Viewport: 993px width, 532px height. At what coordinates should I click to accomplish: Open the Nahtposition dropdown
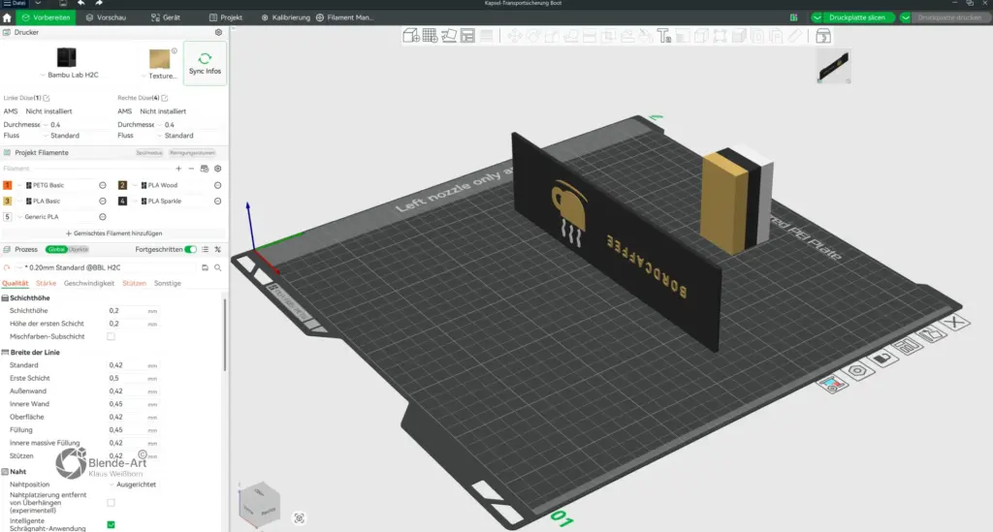[134, 485]
